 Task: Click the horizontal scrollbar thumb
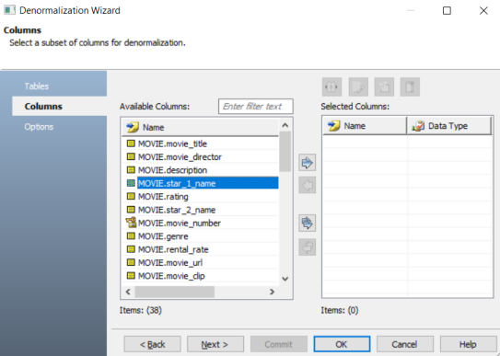(174, 292)
